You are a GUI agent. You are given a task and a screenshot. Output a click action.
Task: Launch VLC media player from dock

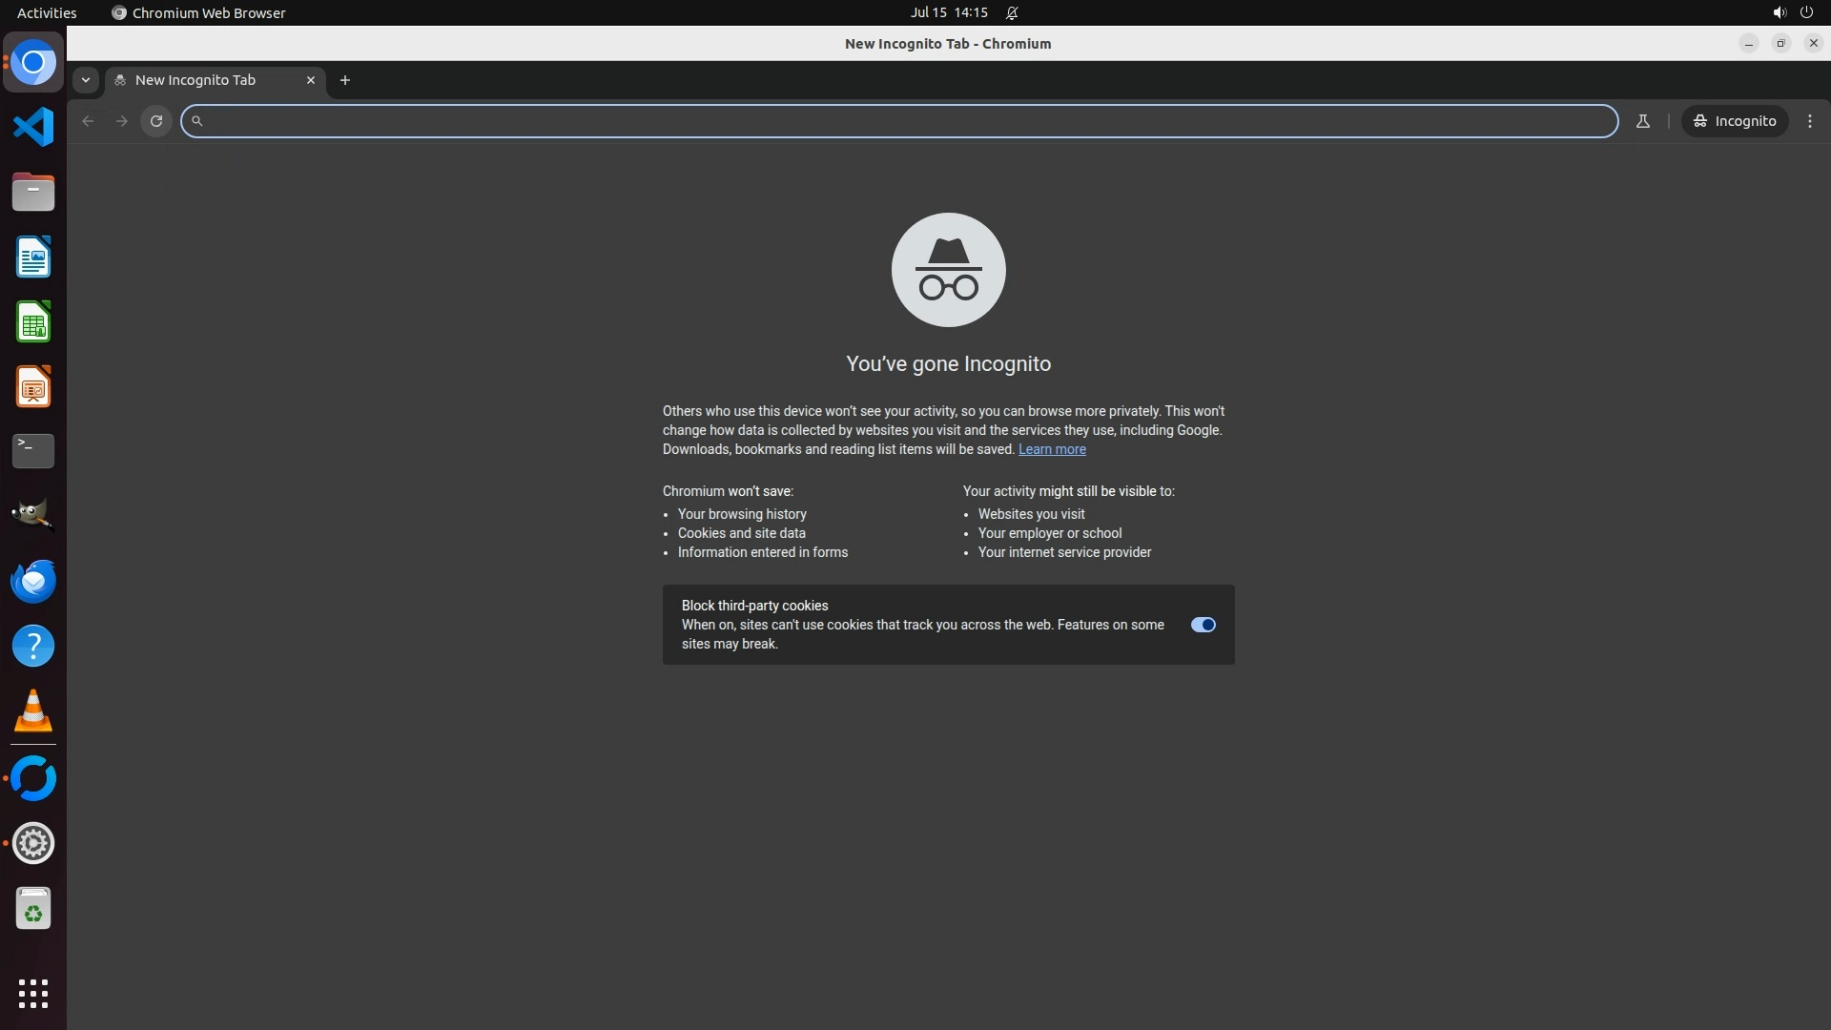[33, 711]
